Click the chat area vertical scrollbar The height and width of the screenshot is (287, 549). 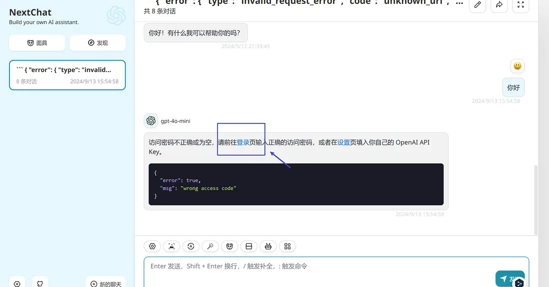535,200
